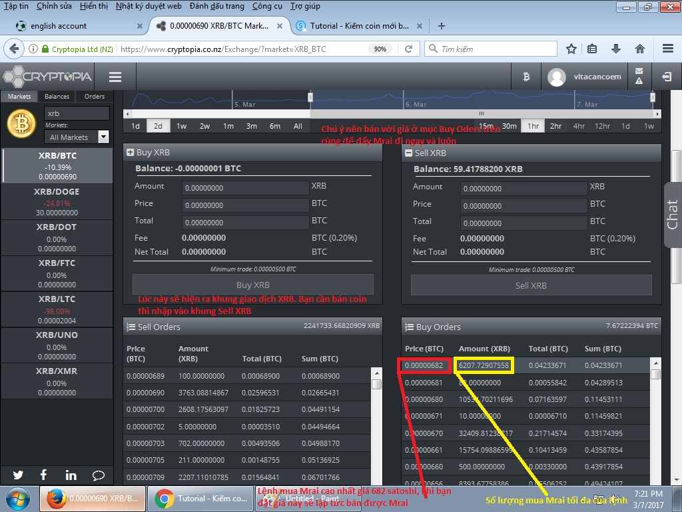Open the bookmarks list icon
The width and height of the screenshot is (682, 512).
[592, 49]
